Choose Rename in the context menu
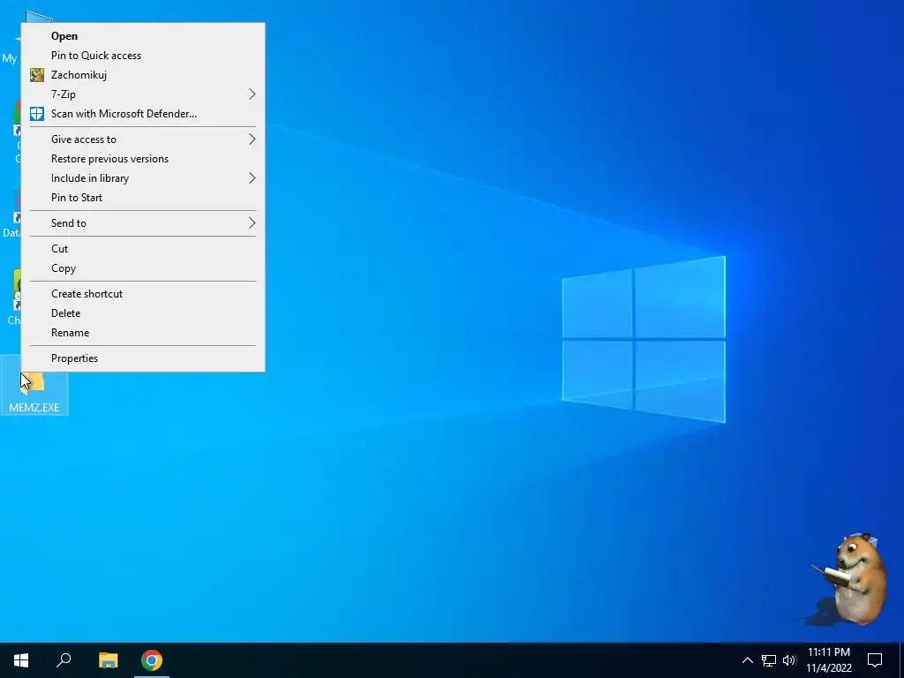The width and height of the screenshot is (904, 678). tap(143, 333)
